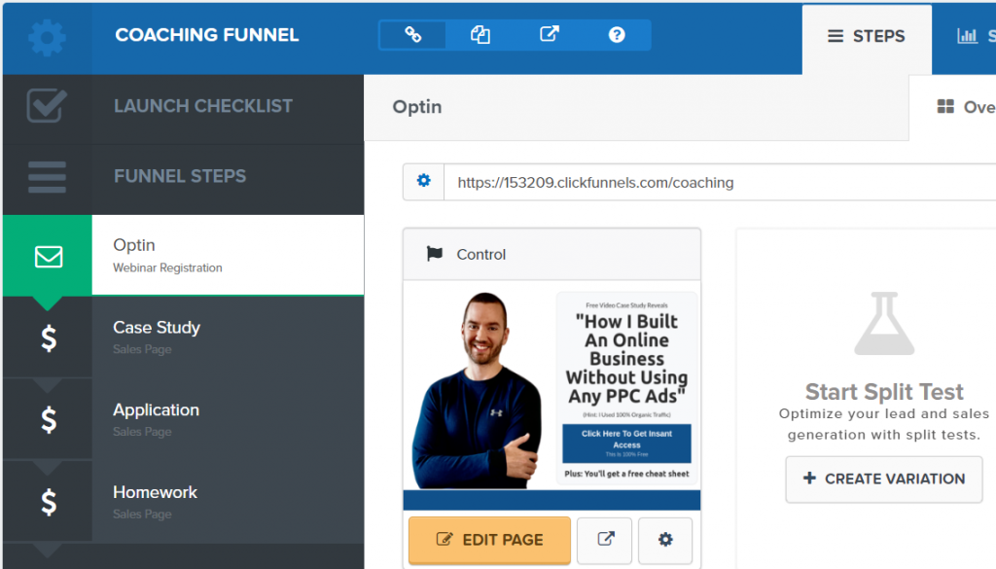Click the Start Split Test heading

click(884, 392)
